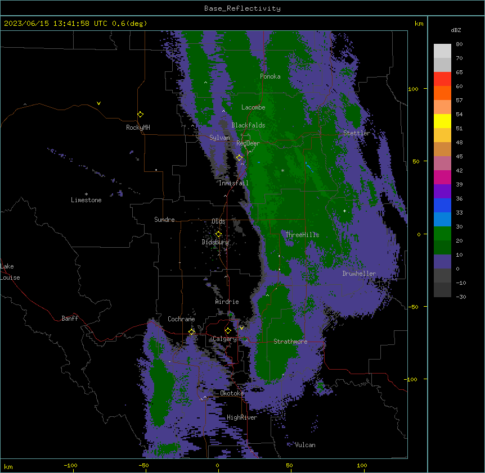Click the Stettler city label

357,133
